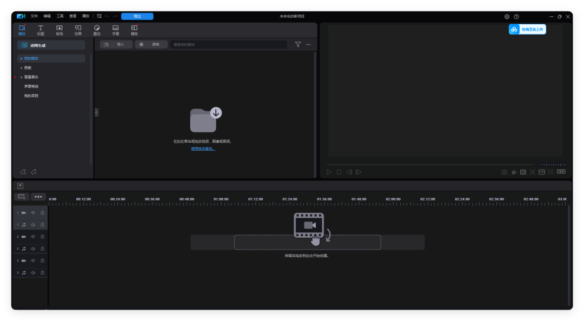Image resolution: width=584 pixels, height=321 pixels.
Task: Open the 效果 (Effects) room icon
Action: [78, 29]
